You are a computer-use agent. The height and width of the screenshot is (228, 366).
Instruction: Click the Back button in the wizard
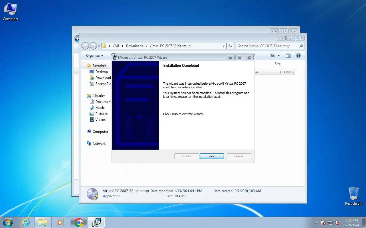pyautogui.click(x=186, y=156)
